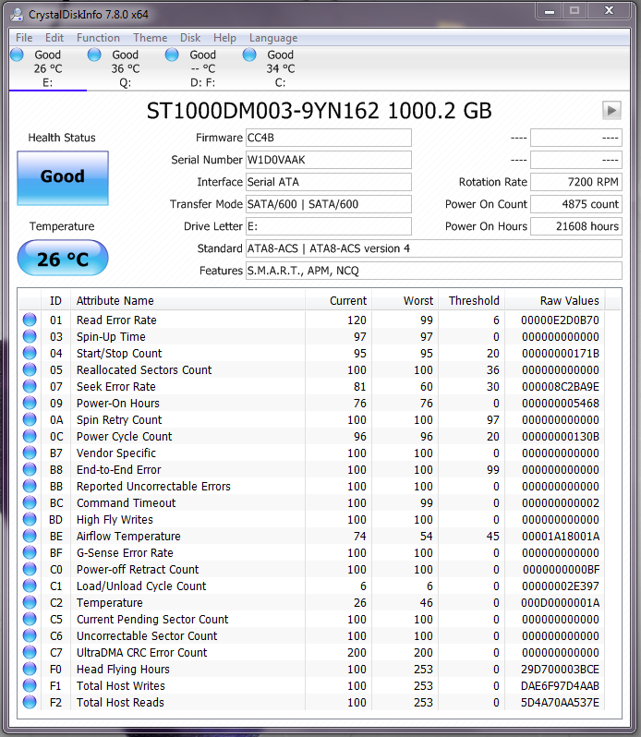
Task: Select the Power-off Retract Count row
Action: [x=312, y=569]
